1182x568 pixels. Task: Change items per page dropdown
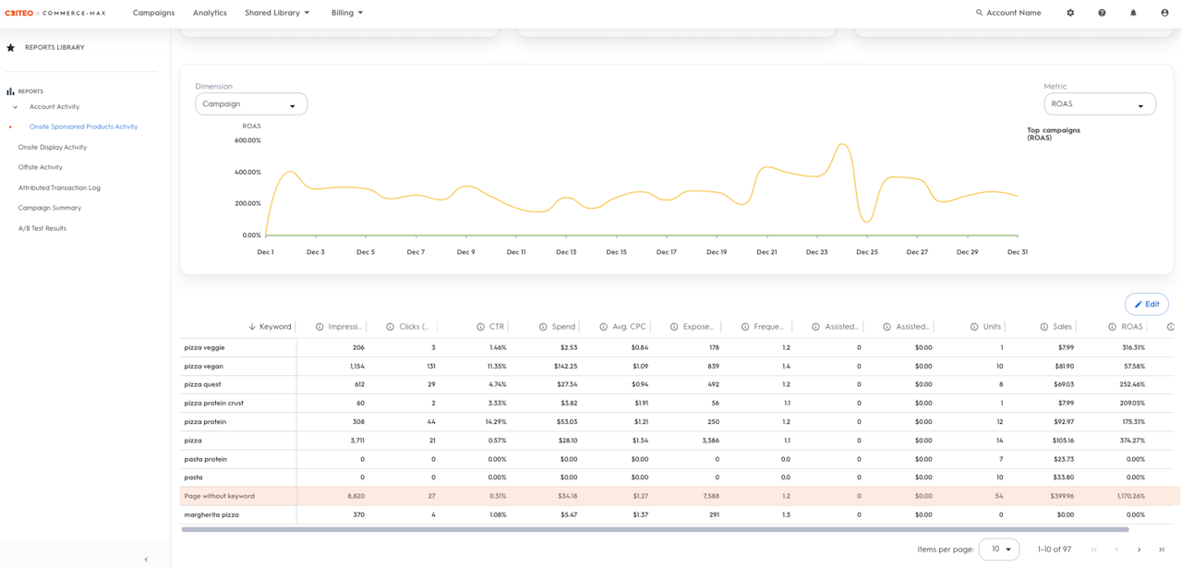999,549
